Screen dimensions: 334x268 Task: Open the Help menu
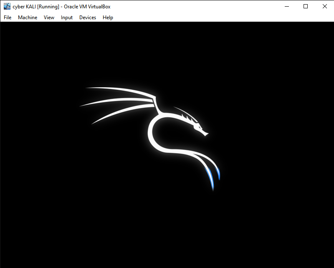point(108,18)
